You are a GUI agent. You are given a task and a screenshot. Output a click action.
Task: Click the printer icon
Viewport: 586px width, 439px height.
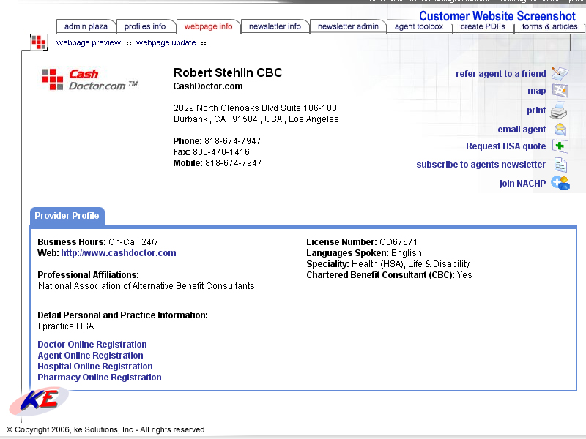pyautogui.click(x=559, y=110)
